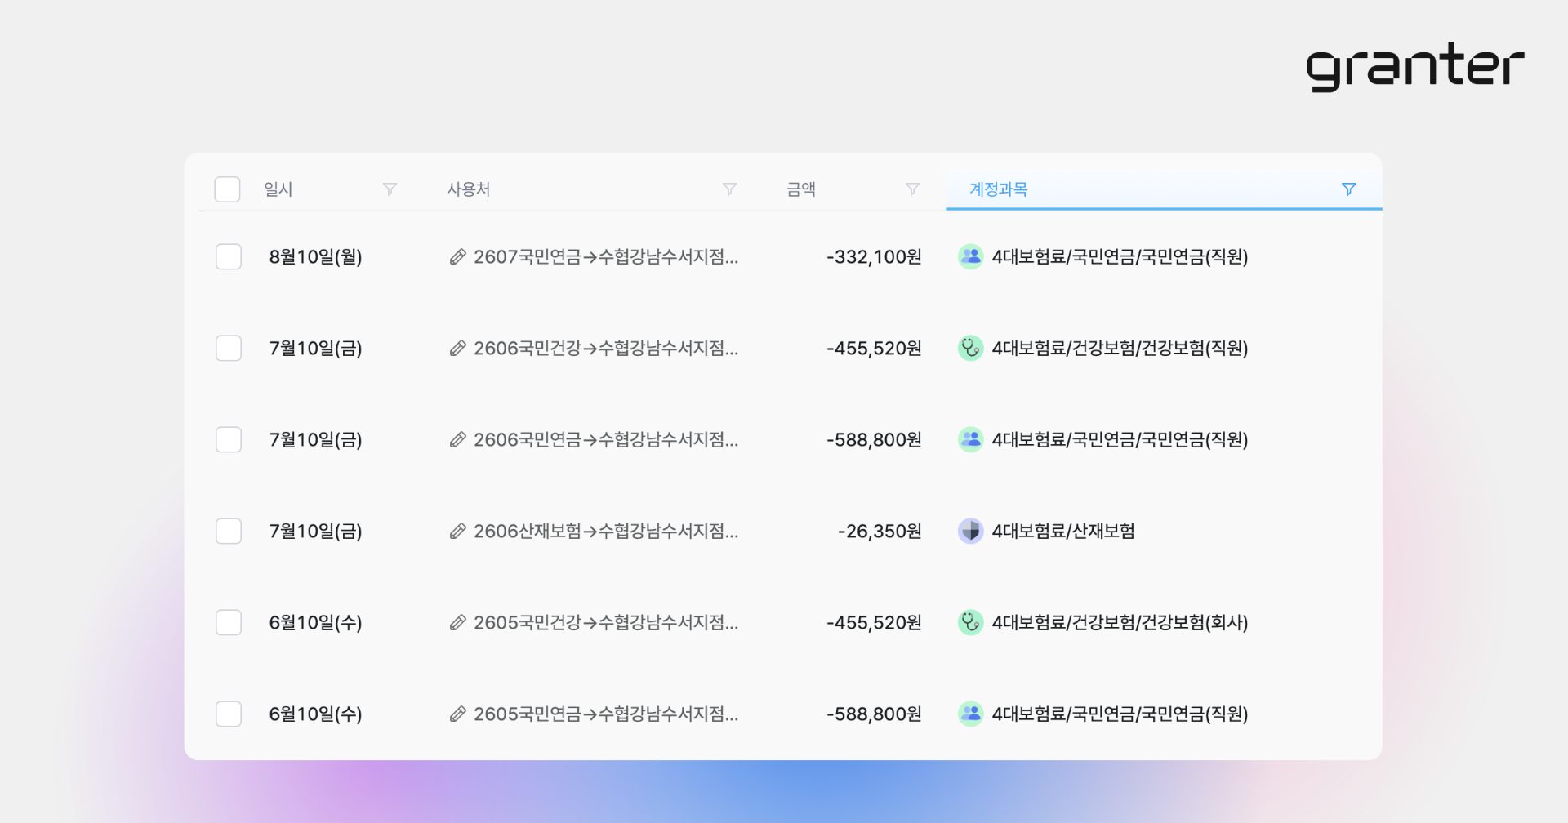Screen dimensions: 1568x823
Task: Click attachment icon on 2606국민연금 row
Action: pos(458,440)
